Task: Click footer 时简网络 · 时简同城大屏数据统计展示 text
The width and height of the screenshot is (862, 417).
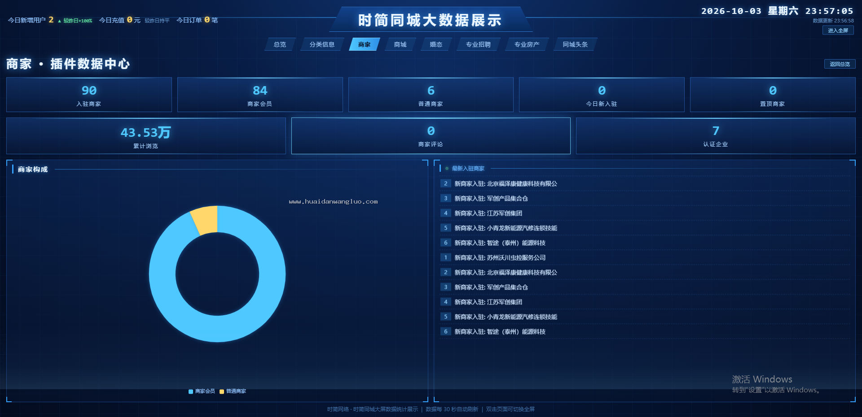Action: click(x=372, y=409)
